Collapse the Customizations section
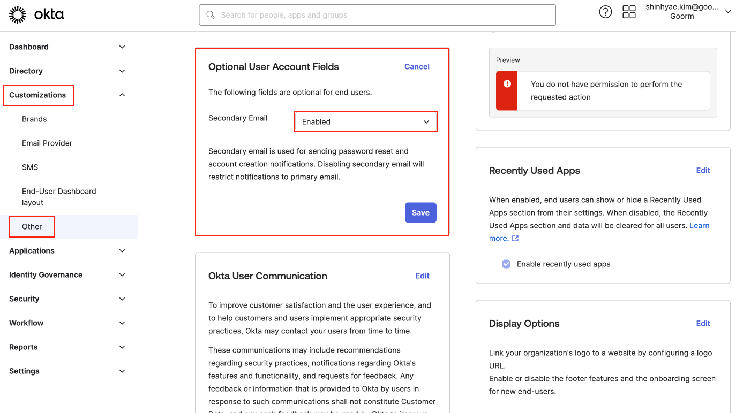This screenshot has width=736, height=413. point(122,95)
